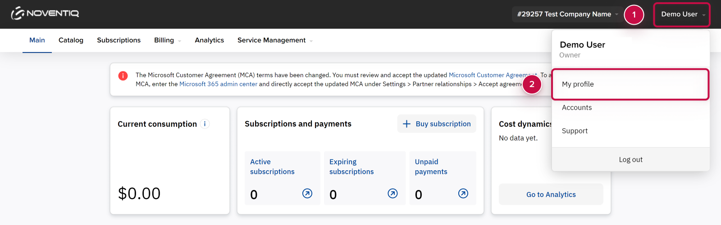Open Unpaid payments arrow icon
721x225 pixels.
[463, 194]
